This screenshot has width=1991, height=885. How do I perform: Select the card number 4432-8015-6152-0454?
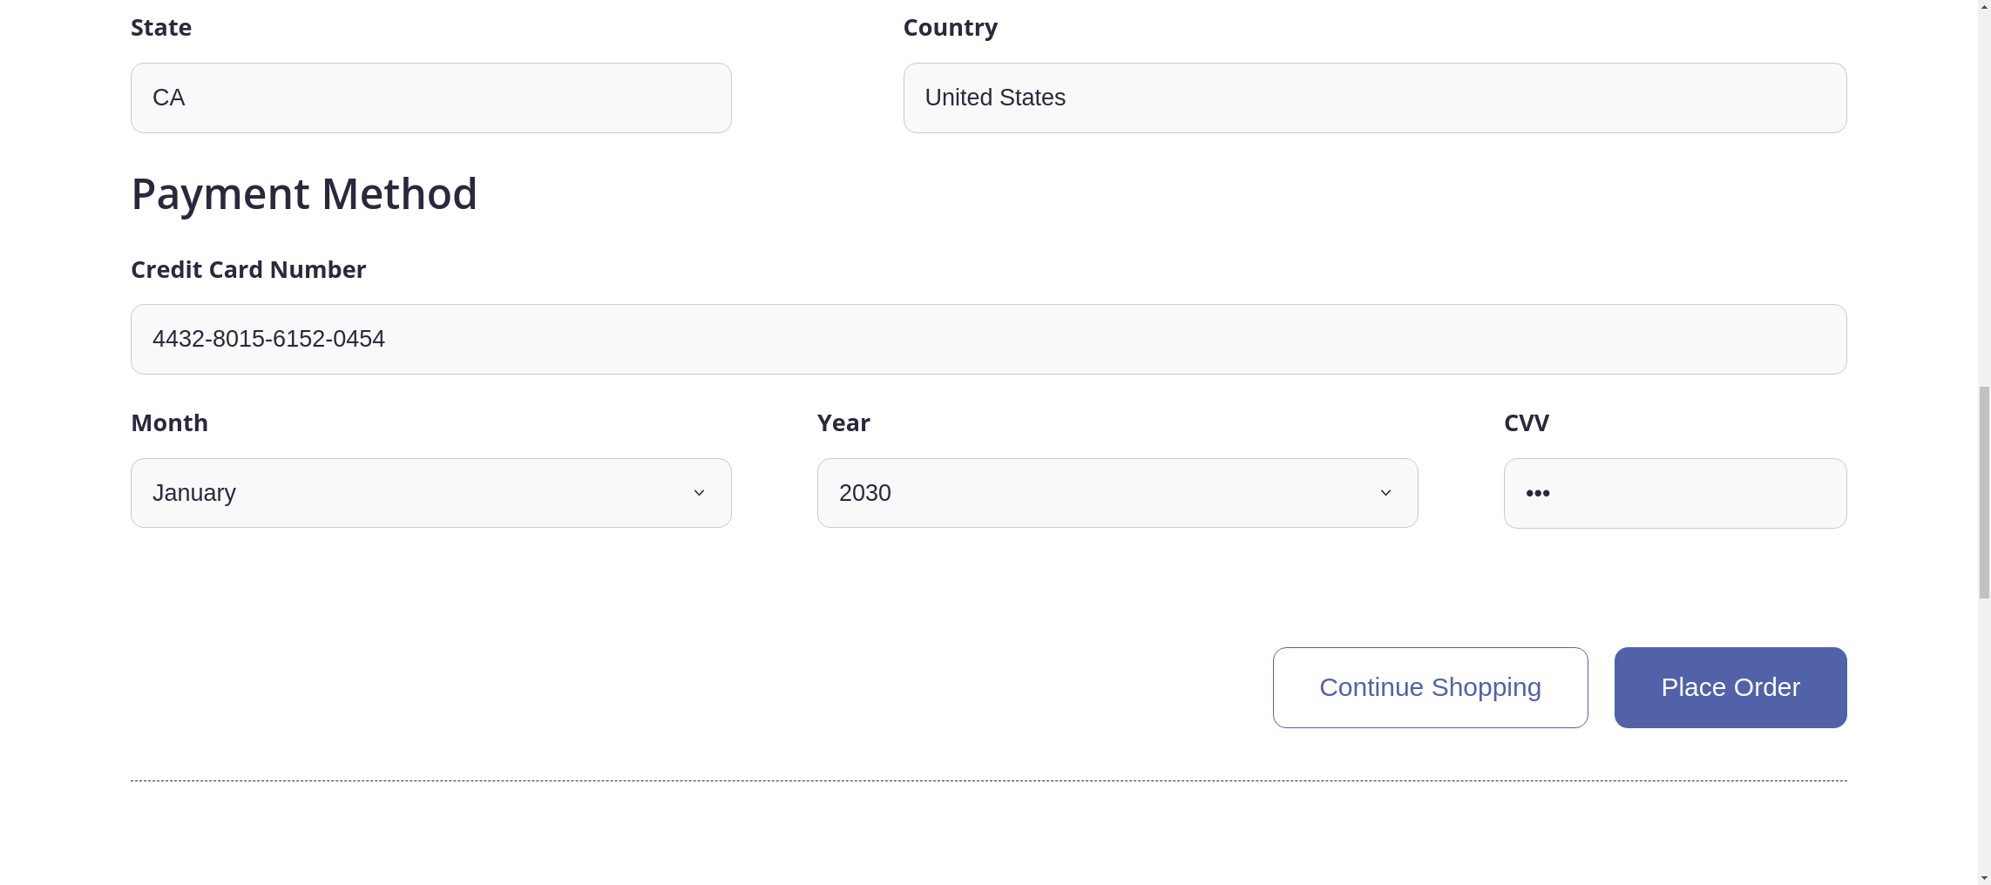(x=268, y=339)
